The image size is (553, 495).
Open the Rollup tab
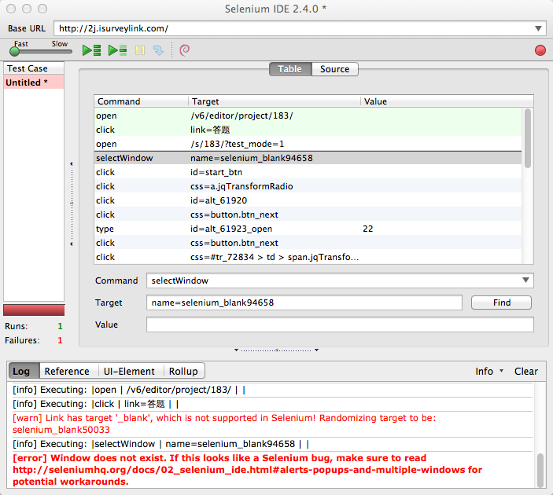pos(183,371)
